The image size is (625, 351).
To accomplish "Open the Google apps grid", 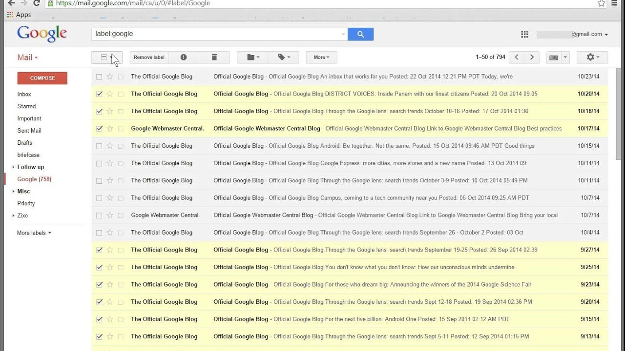I will point(525,34).
